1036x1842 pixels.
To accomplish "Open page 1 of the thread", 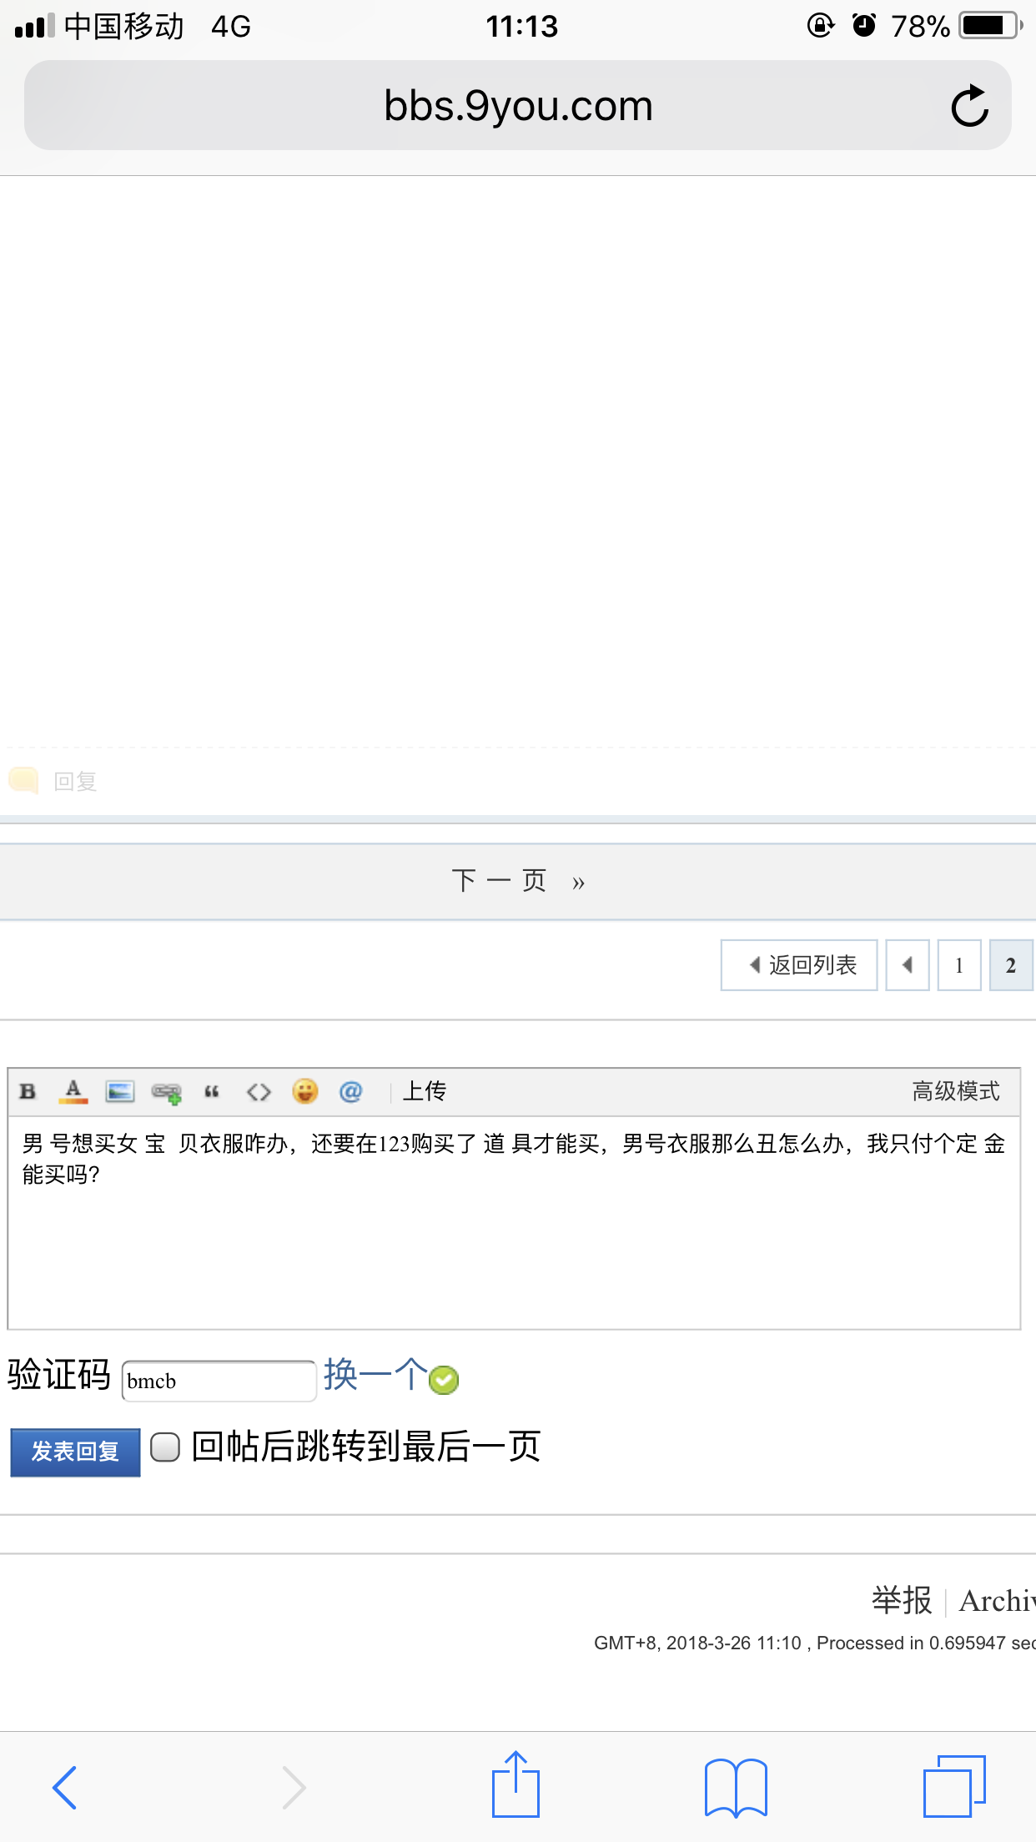I will 959,965.
